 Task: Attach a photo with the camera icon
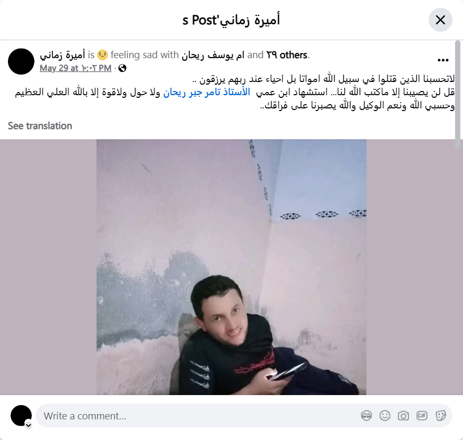click(403, 416)
